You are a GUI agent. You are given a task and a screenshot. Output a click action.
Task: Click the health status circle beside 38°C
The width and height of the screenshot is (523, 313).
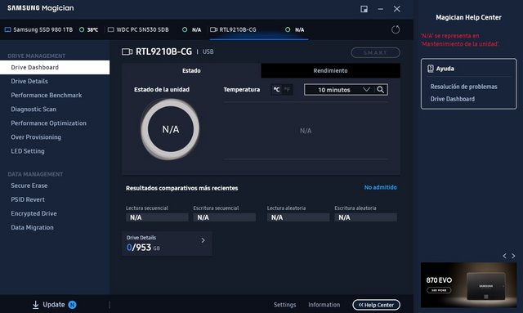coord(82,29)
